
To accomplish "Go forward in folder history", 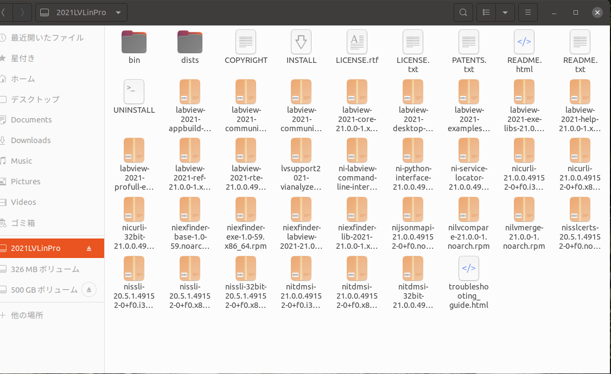I will [22, 12].
